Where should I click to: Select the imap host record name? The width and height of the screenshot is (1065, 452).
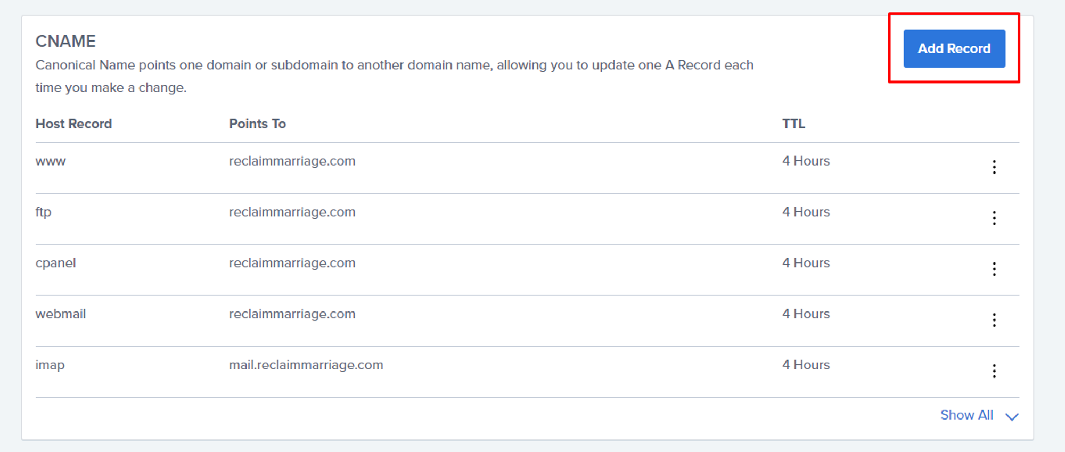coord(50,365)
